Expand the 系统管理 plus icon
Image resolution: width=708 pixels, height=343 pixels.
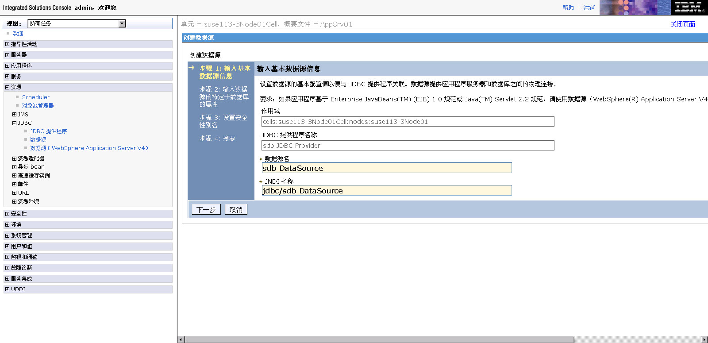(7, 235)
